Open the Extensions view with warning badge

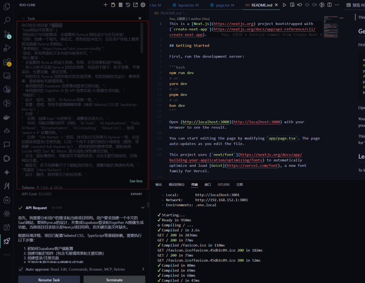click(7, 62)
